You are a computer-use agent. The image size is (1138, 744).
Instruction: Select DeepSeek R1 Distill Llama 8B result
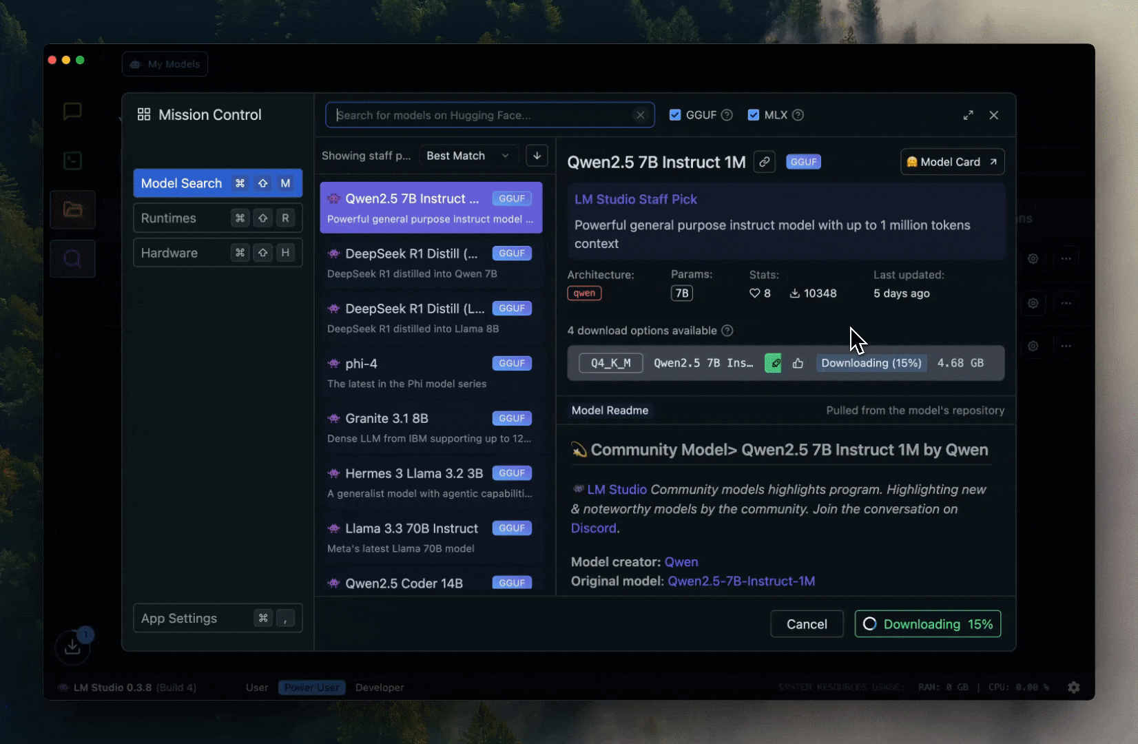click(431, 318)
